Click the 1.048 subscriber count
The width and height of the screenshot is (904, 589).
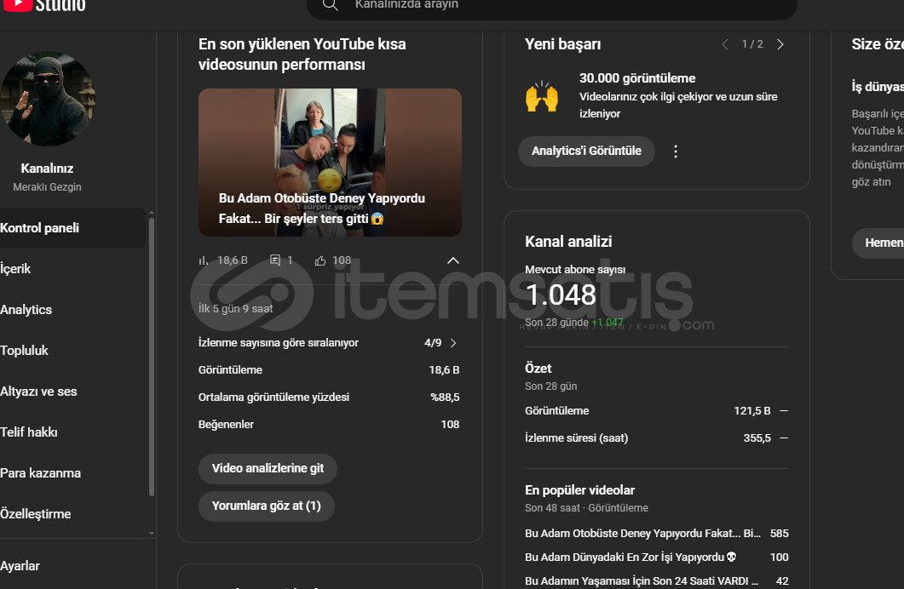coord(561,294)
